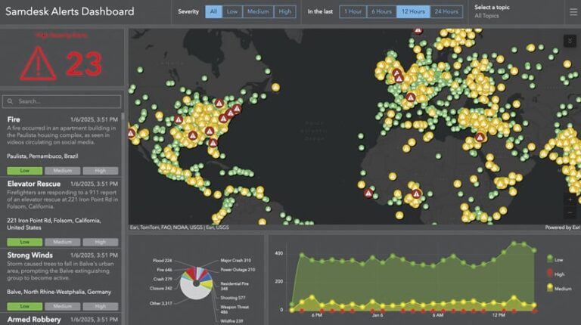Open the Armed Robbery alert title

[34, 320]
